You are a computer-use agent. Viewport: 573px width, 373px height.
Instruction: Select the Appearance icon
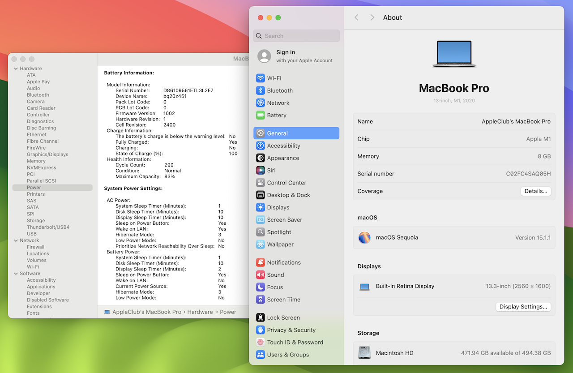coord(261,158)
